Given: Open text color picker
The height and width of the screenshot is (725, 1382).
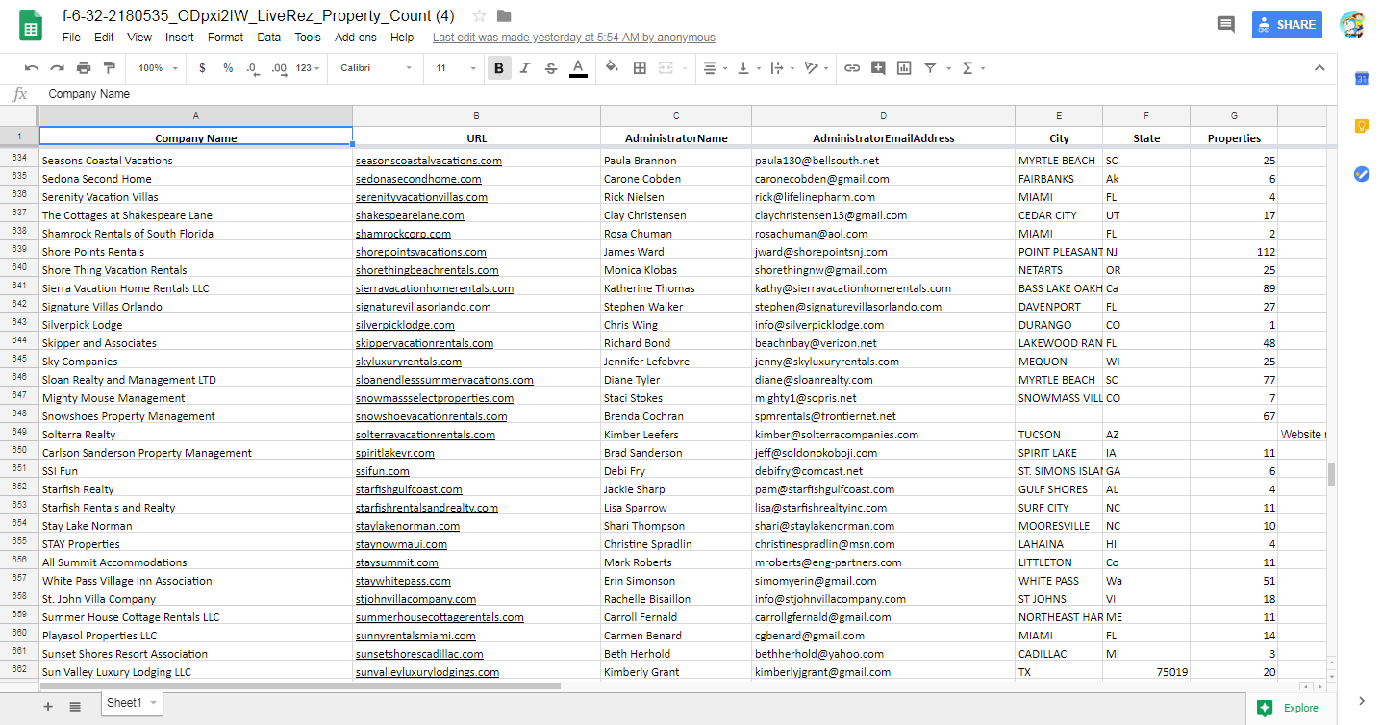Looking at the screenshot, I should point(578,68).
